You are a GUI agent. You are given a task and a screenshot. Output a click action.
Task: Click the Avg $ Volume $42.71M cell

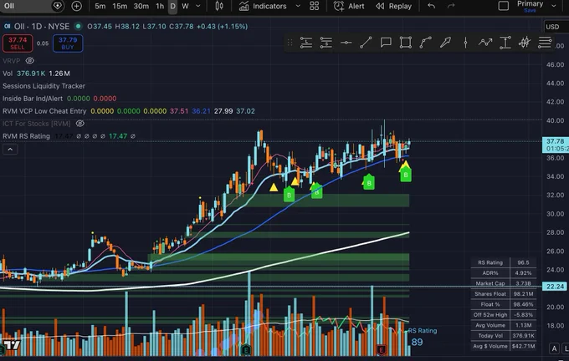[523, 346]
